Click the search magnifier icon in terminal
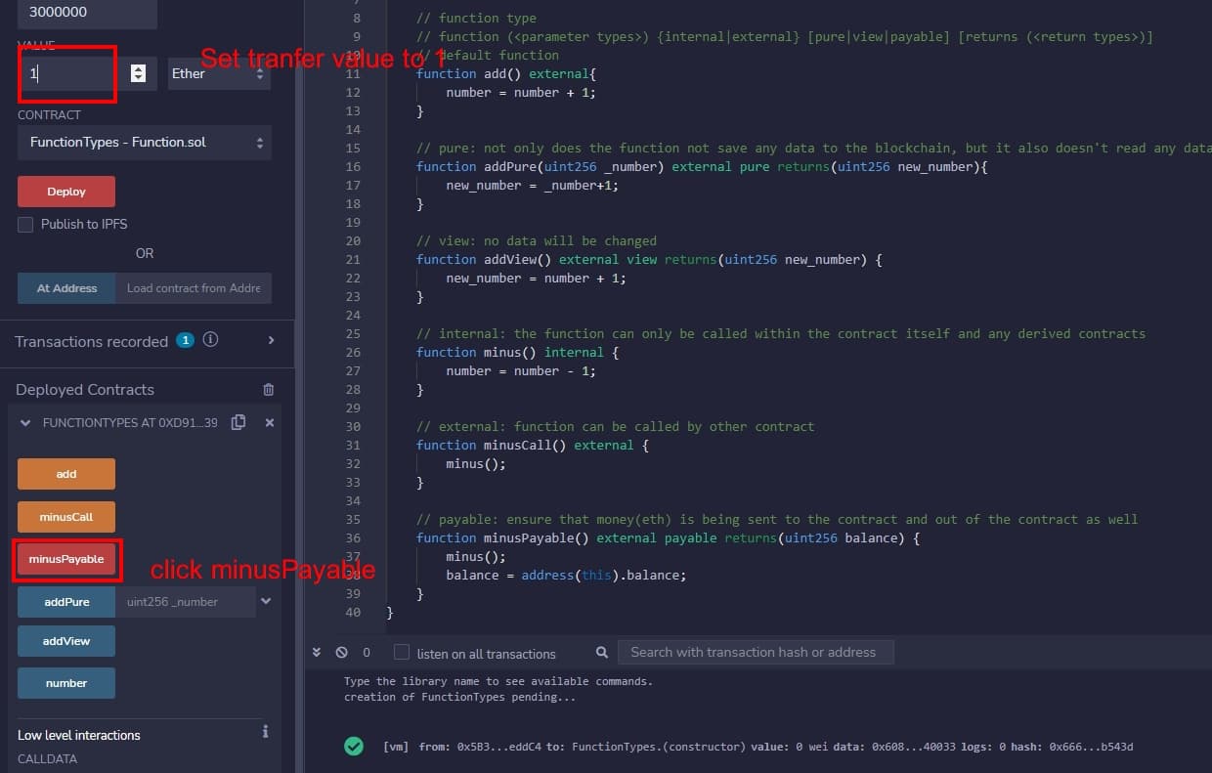The image size is (1212, 773). pos(602,652)
